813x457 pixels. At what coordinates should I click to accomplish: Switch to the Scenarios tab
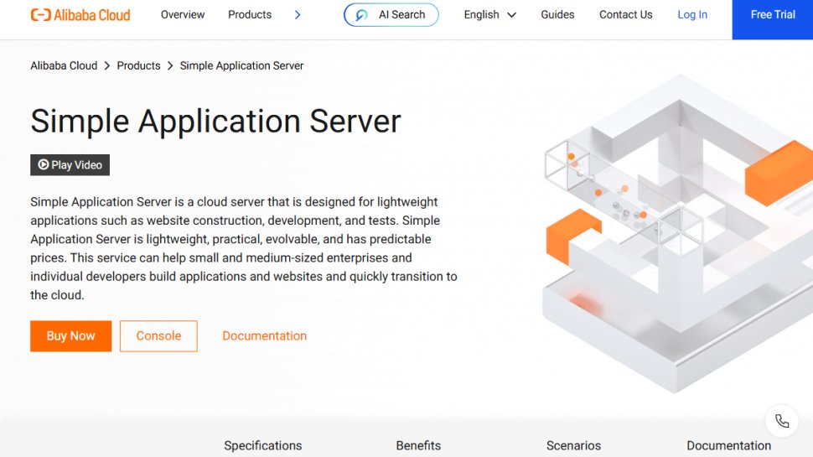coord(573,445)
